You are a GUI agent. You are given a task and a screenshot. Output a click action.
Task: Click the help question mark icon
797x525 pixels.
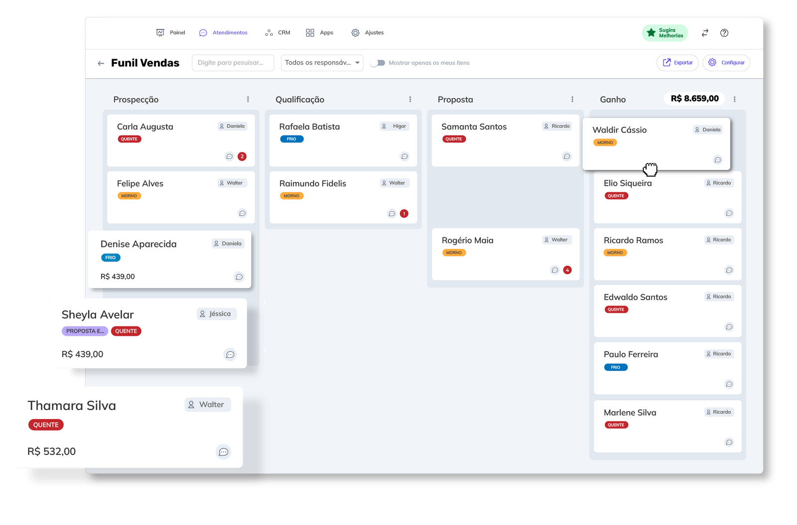(x=724, y=33)
